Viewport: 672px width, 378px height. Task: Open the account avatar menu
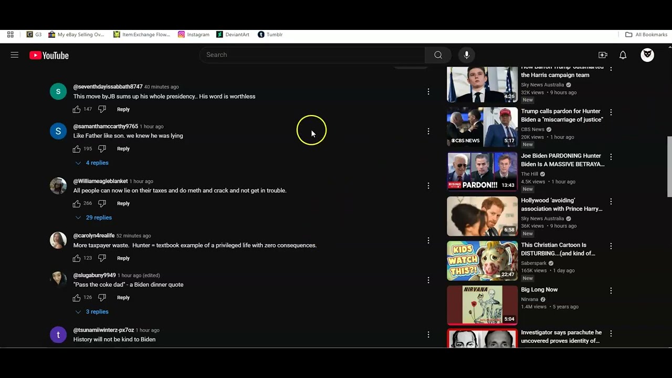click(x=647, y=55)
